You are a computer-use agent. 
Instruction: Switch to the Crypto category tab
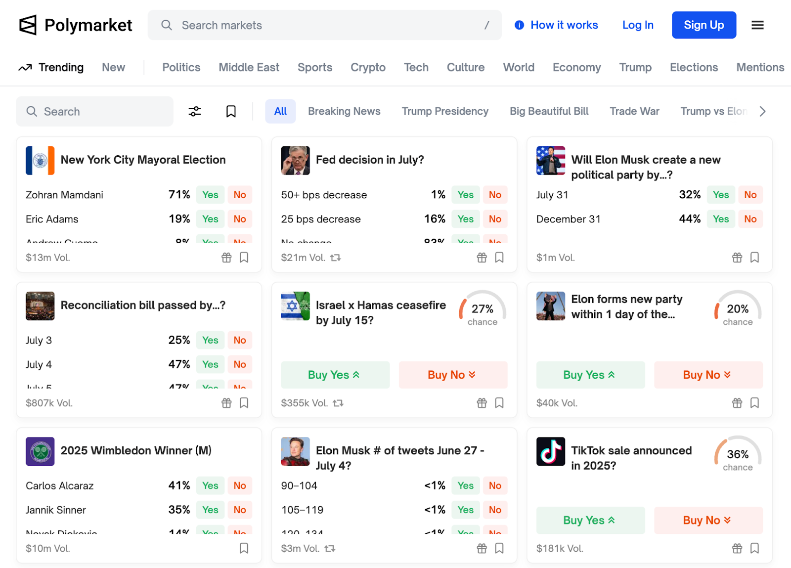368,67
